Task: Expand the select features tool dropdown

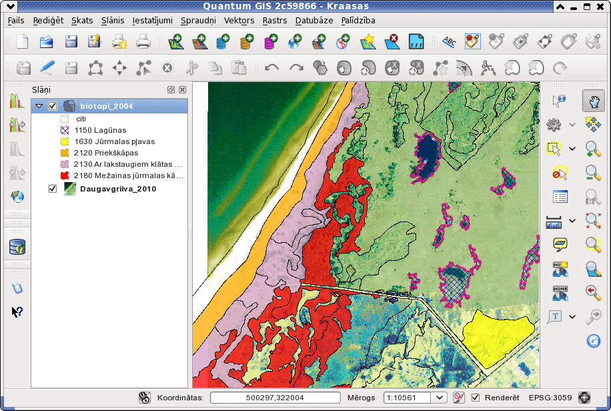Action: click(572, 149)
